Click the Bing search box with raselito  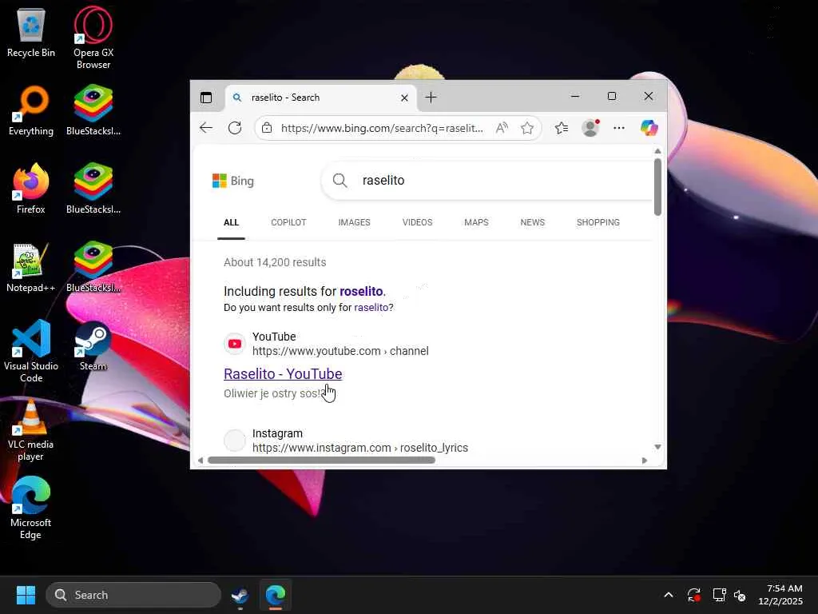click(488, 181)
